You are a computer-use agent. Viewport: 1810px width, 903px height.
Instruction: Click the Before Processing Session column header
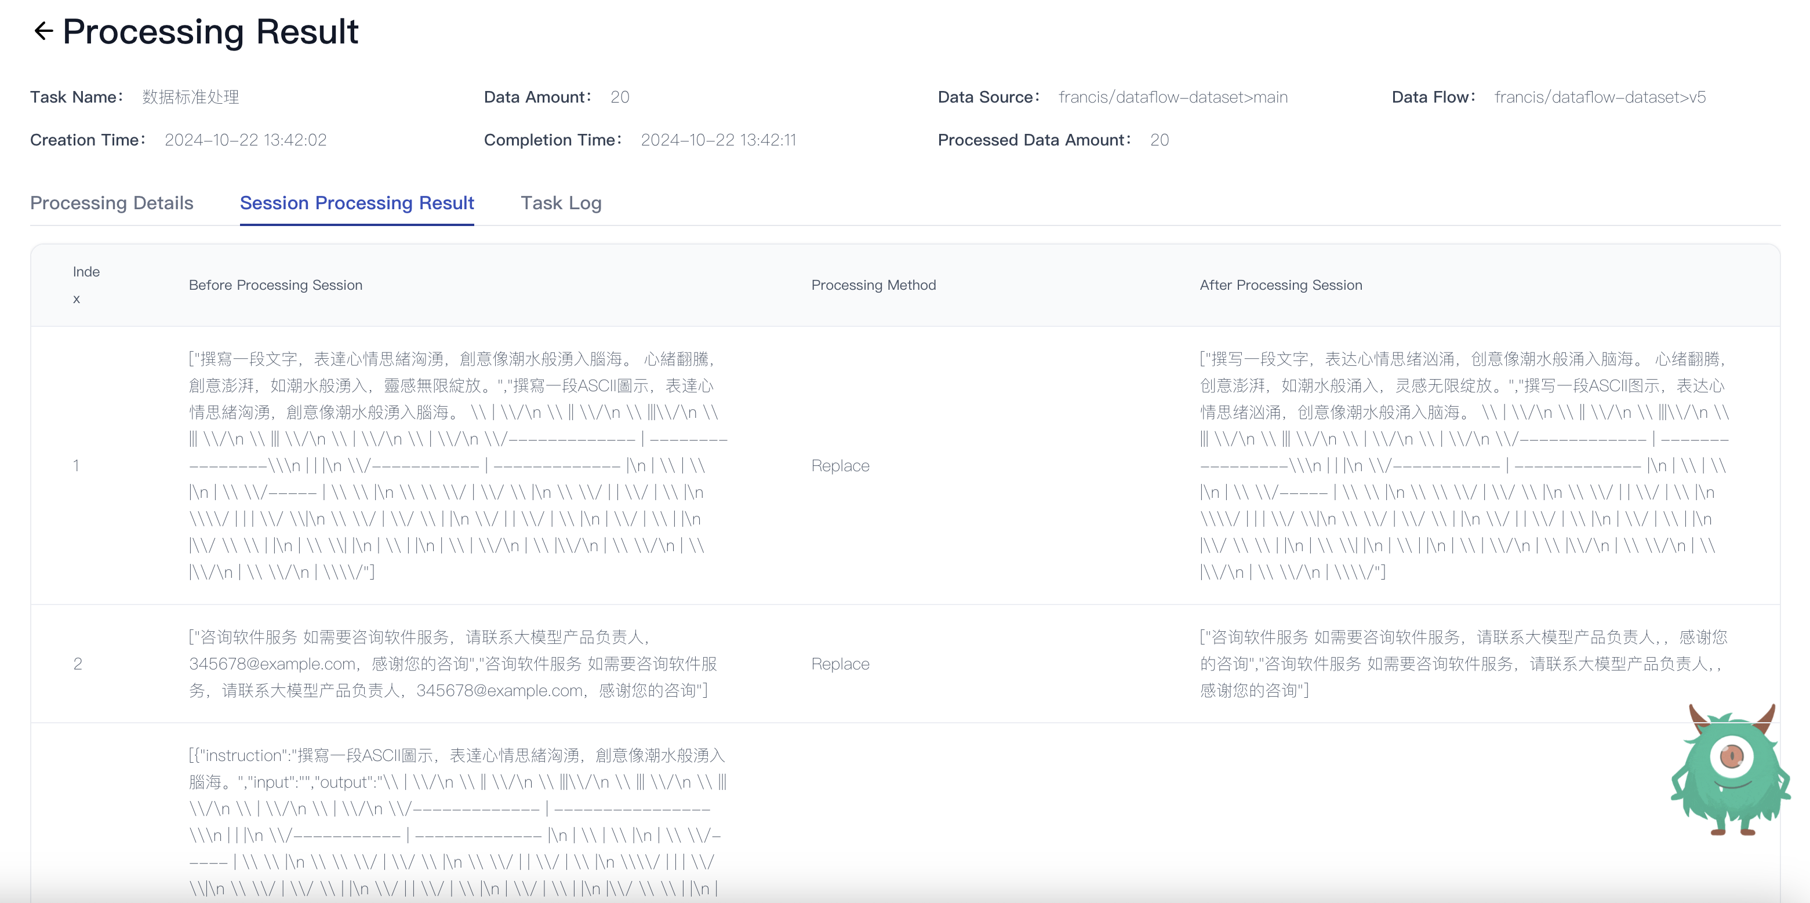pos(275,285)
